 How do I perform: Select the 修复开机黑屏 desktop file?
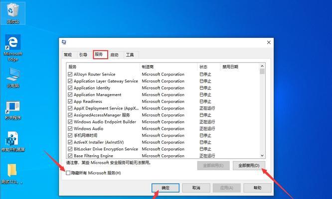coord(13,142)
